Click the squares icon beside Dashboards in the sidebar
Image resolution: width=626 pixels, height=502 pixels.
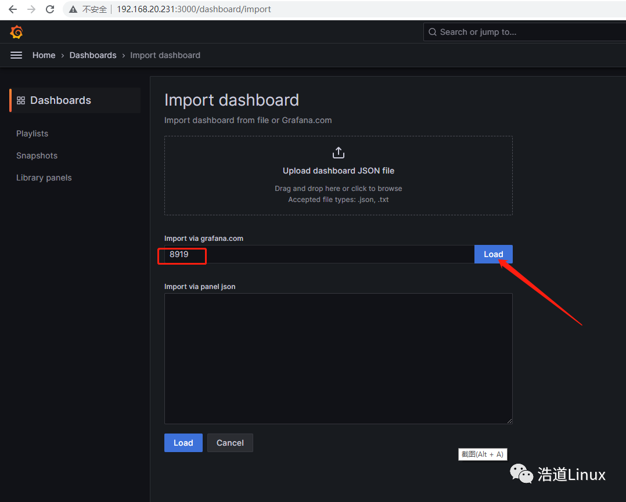(x=21, y=100)
